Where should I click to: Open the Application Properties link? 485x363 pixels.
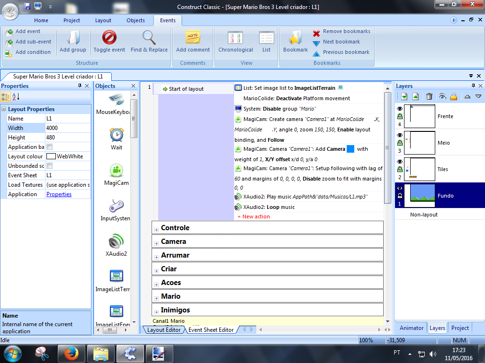click(x=59, y=194)
